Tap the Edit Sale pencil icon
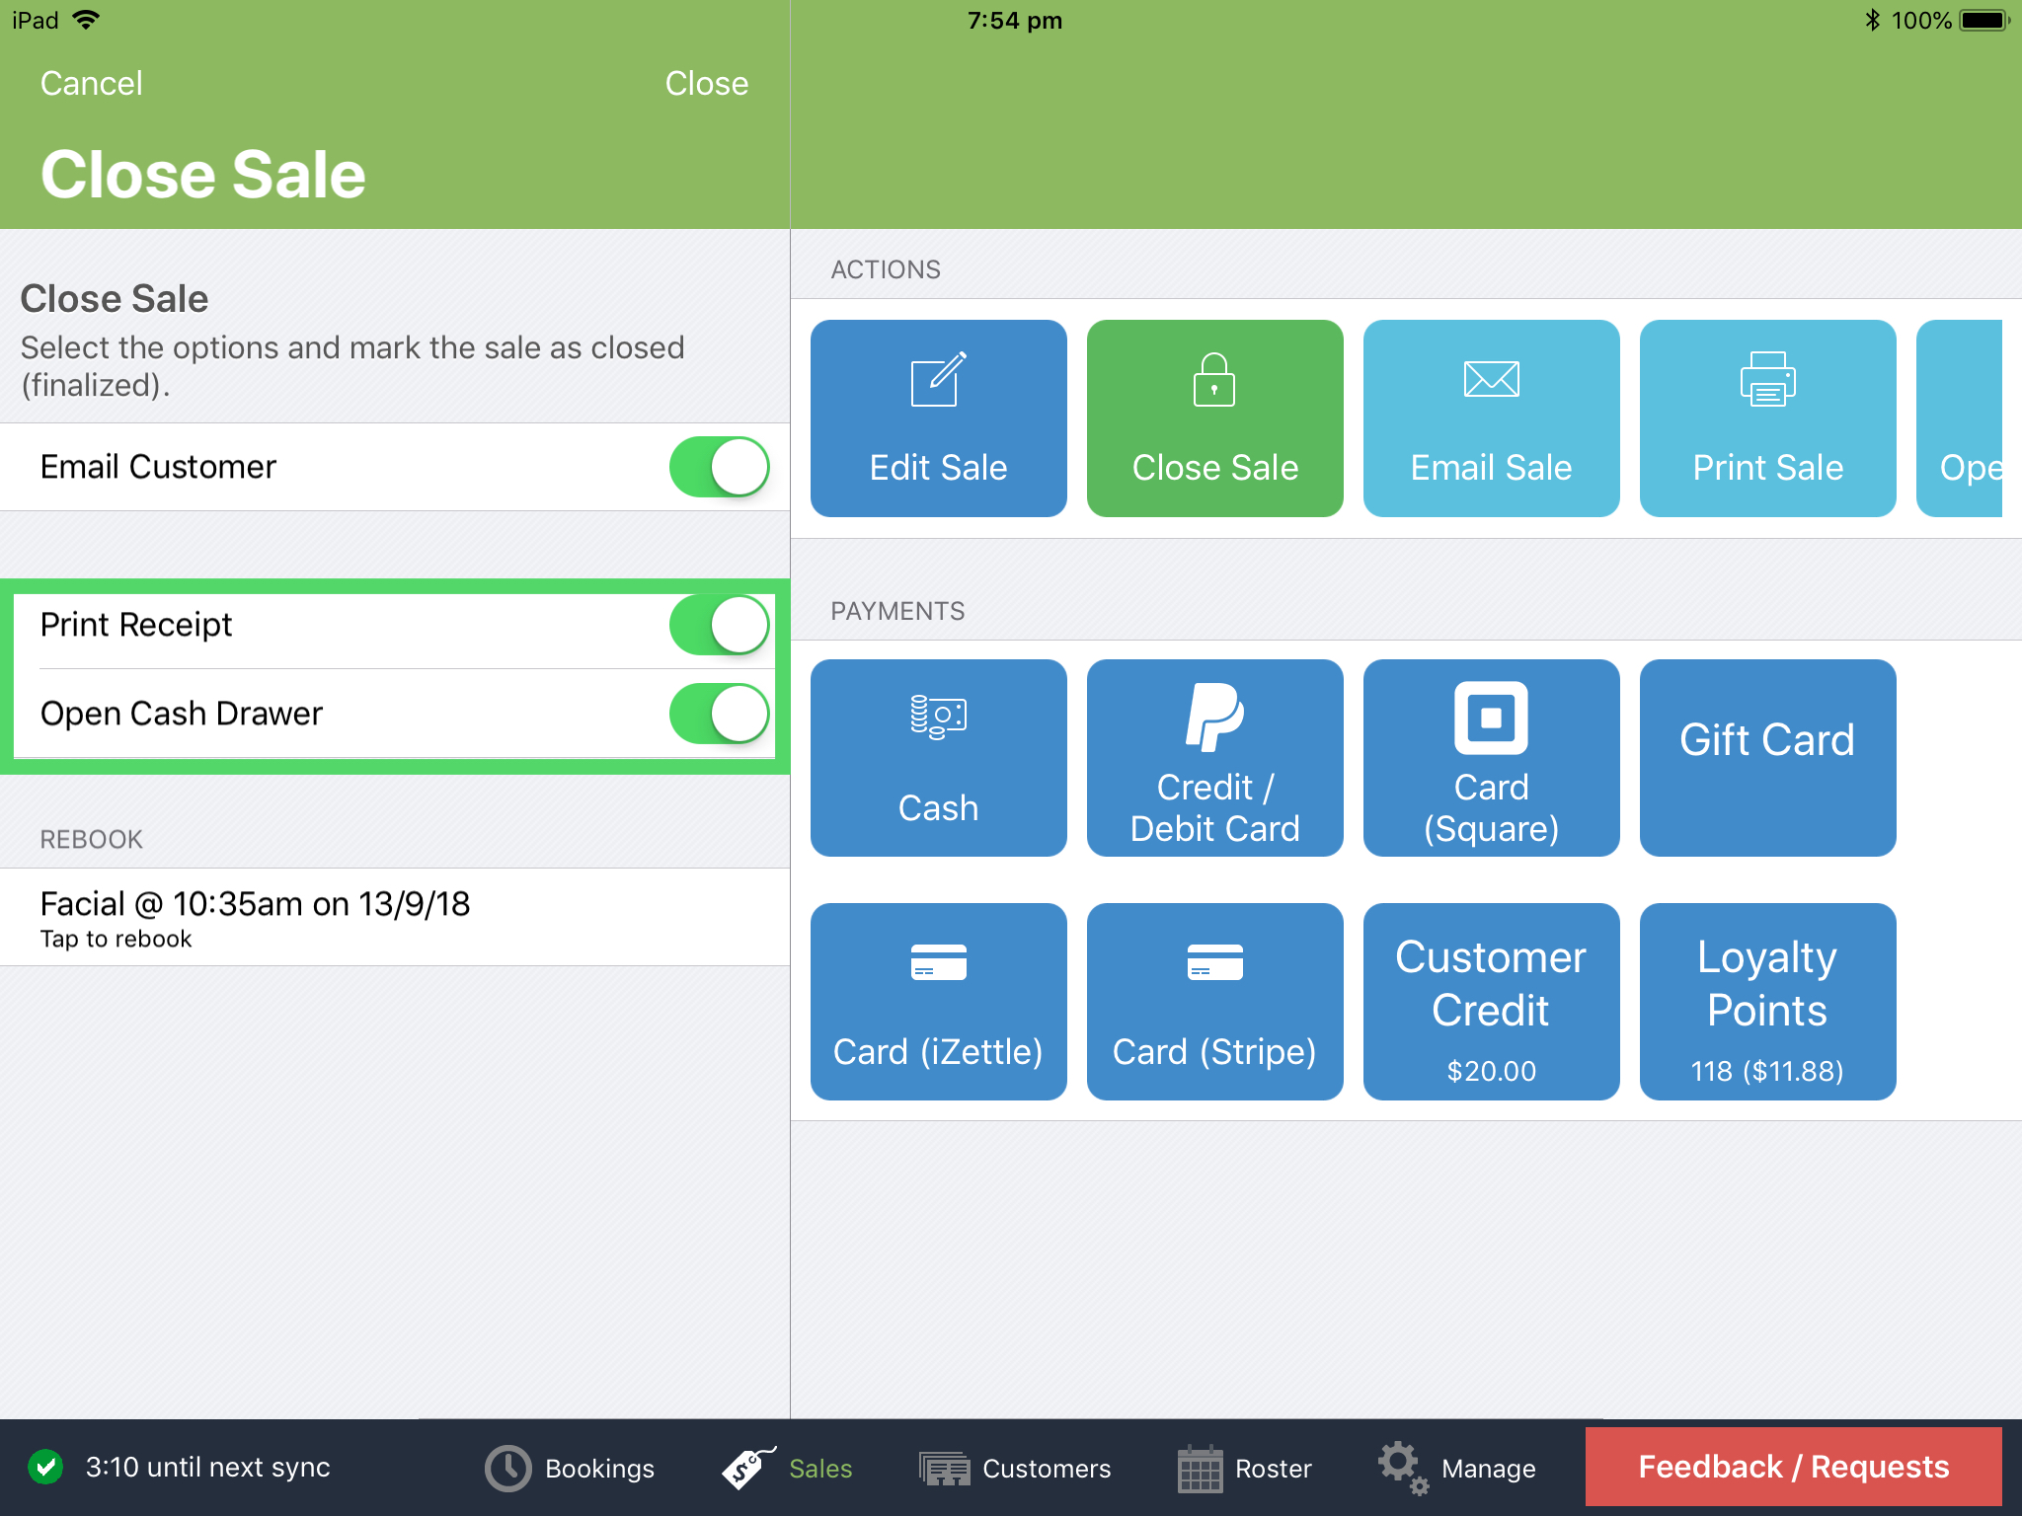The height and width of the screenshot is (1516, 2022). pyautogui.click(x=938, y=381)
